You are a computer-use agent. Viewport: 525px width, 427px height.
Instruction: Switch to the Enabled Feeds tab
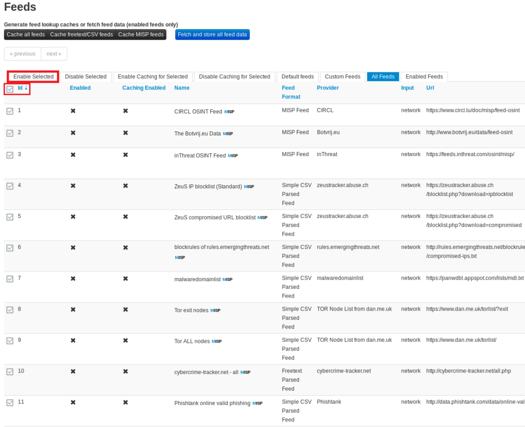pyautogui.click(x=424, y=76)
